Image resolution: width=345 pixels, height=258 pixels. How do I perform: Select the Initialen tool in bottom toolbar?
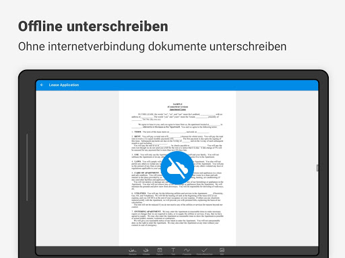coord(146,251)
